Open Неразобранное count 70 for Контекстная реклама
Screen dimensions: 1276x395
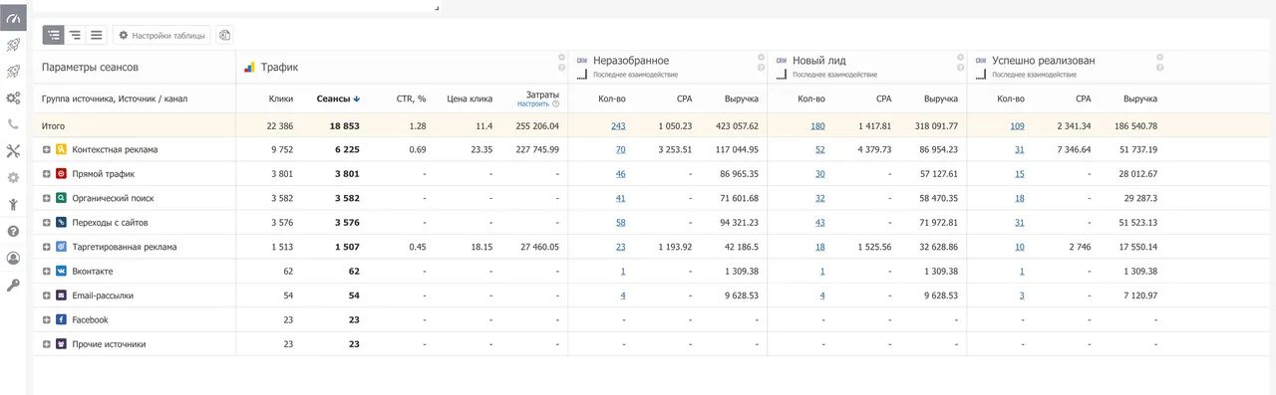(621, 149)
